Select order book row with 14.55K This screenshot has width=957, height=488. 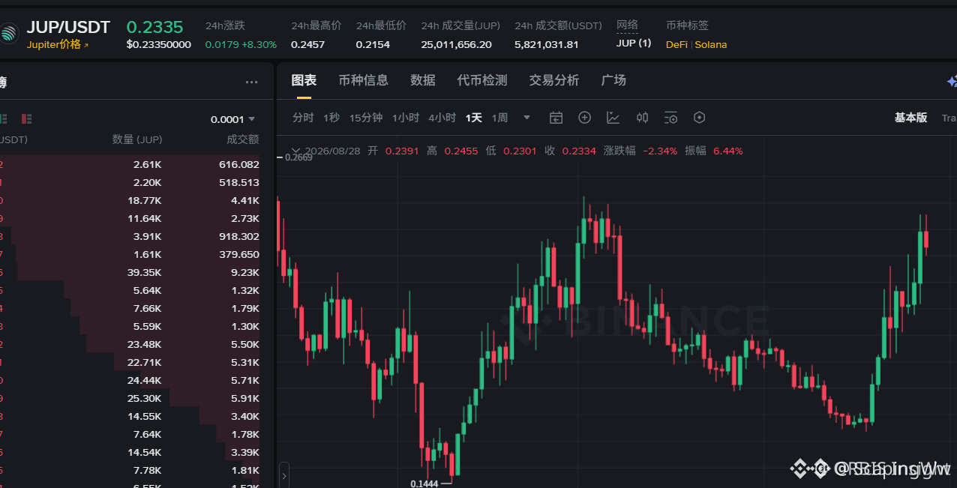130,416
